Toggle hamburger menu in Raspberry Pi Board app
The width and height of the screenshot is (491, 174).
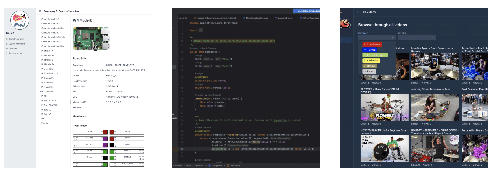40,11
